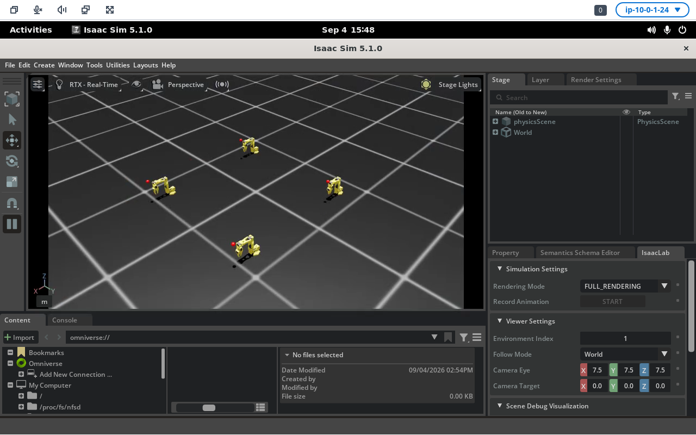The width and height of the screenshot is (696, 435).
Task: Switch to the Semantics Schema Editor tab
Action: click(x=580, y=252)
